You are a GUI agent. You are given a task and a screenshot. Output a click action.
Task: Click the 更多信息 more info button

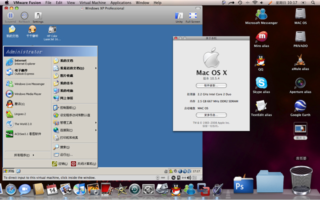click(211, 115)
